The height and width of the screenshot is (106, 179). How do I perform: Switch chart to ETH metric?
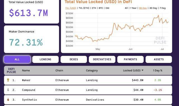click(x=94, y=8)
